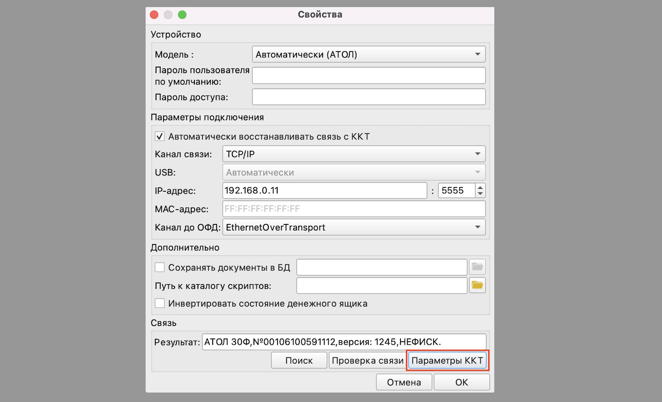Open the Модель dropdown
Viewport: 662px width, 402px height.
(x=368, y=54)
